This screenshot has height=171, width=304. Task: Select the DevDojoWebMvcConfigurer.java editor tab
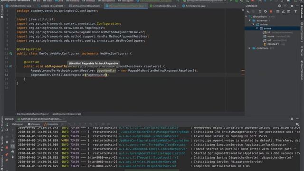pyautogui.click(x=126, y=6)
